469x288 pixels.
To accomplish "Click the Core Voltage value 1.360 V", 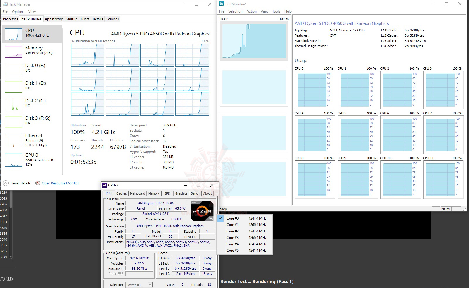I will pos(176,219).
